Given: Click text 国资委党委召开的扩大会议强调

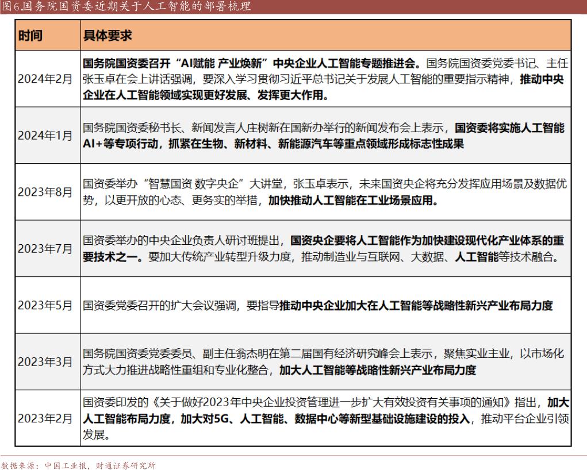Looking at the screenshot, I should [x=161, y=306].
